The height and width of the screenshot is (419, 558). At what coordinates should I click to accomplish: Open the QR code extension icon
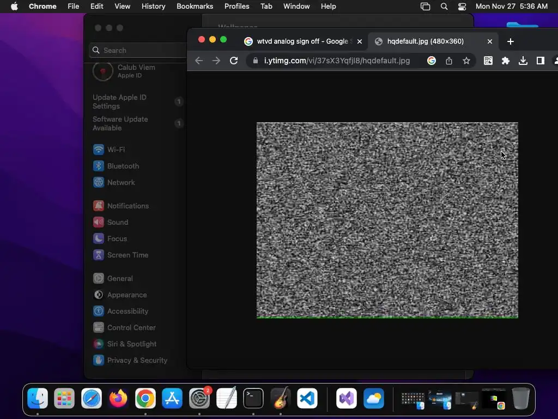pyautogui.click(x=488, y=61)
